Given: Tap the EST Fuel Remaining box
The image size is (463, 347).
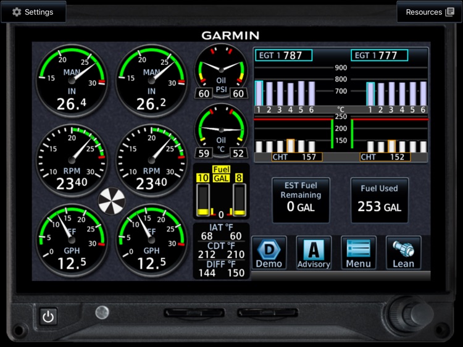Looking at the screenshot, I should (x=301, y=200).
